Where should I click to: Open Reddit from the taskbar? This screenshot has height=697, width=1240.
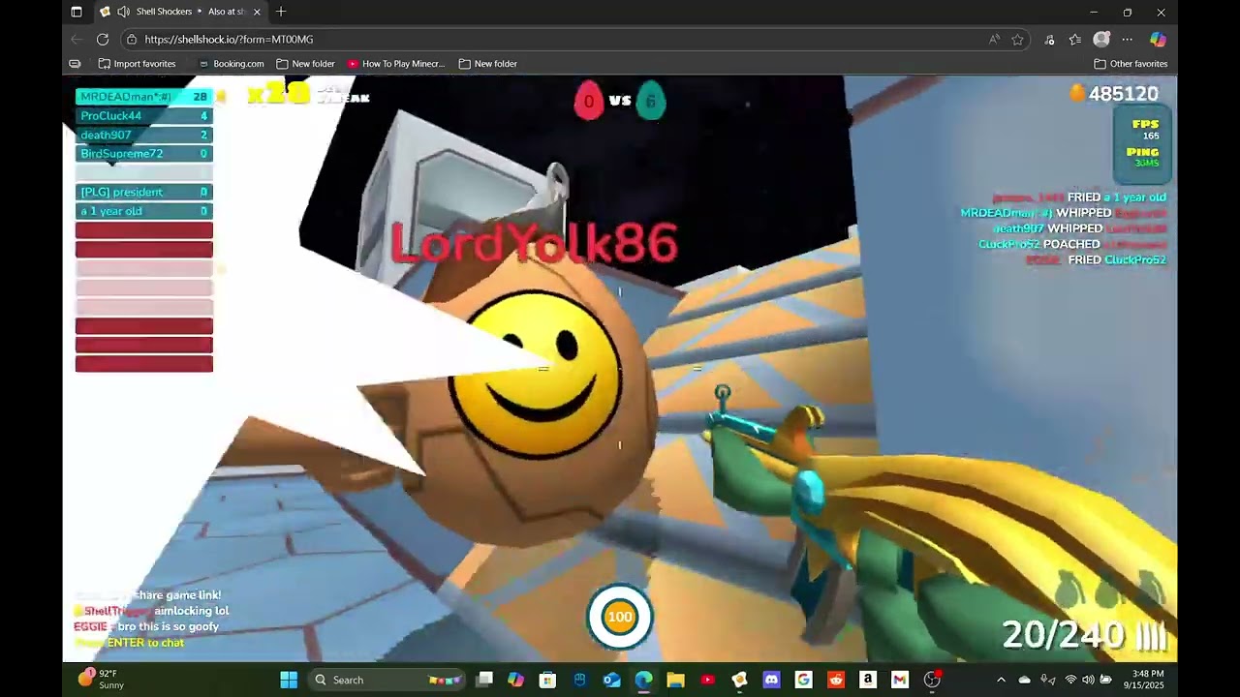(835, 680)
